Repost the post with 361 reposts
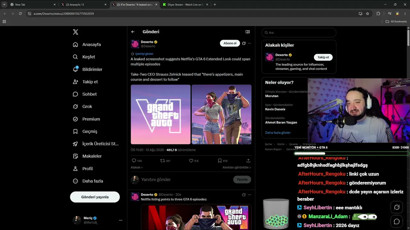 (165, 161)
